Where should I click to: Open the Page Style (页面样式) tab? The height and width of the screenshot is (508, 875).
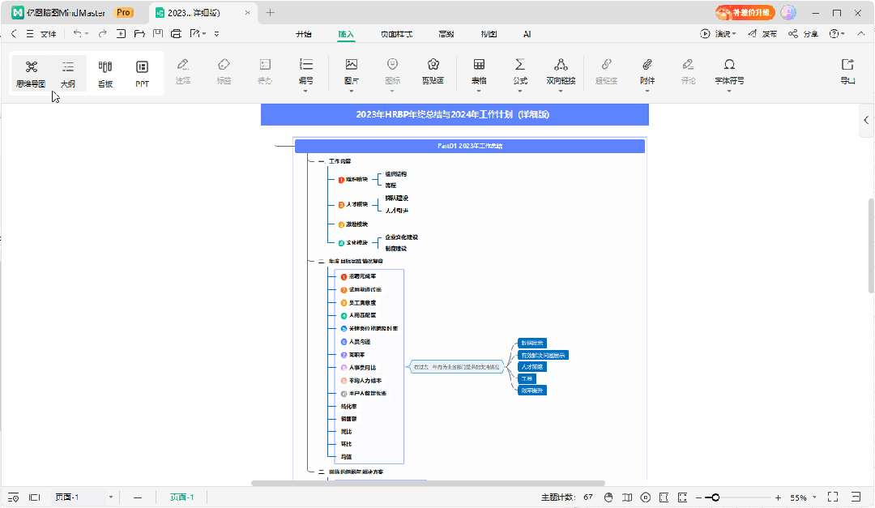point(396,34)
